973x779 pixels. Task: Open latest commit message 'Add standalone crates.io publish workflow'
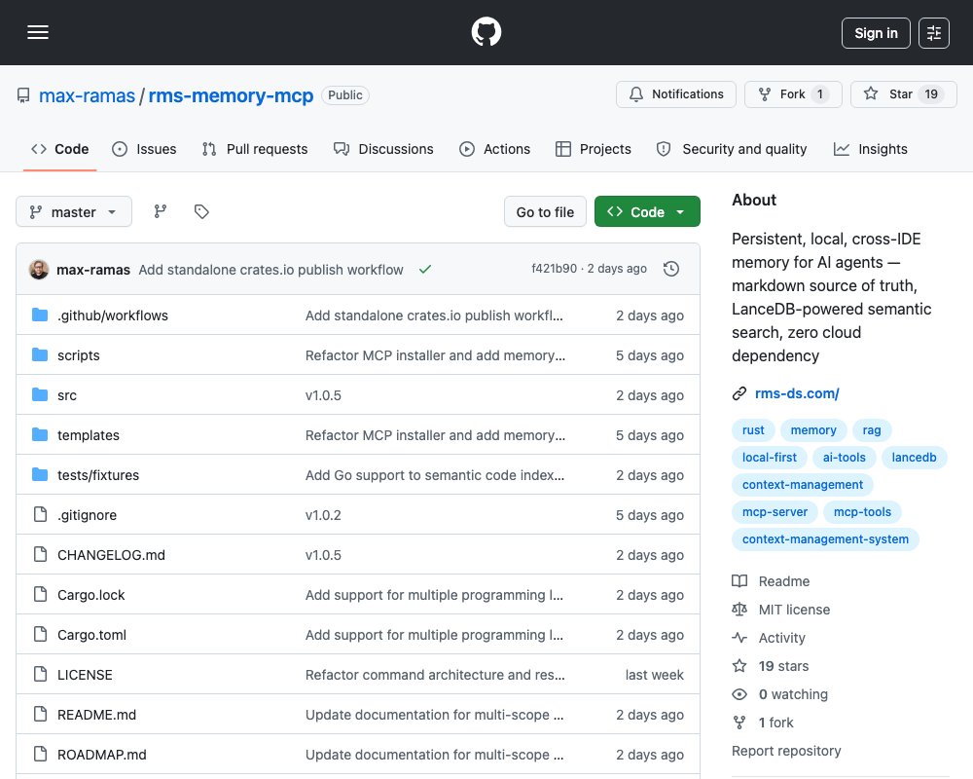pyautogui.click(x=270, y=270)
